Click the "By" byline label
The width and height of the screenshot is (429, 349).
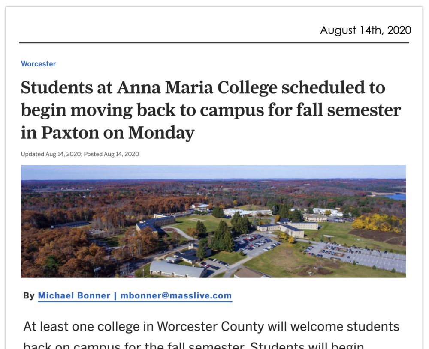[29, 295]
